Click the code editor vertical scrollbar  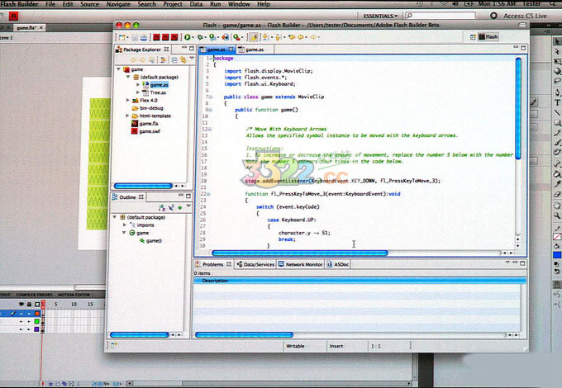coord(518,108)
